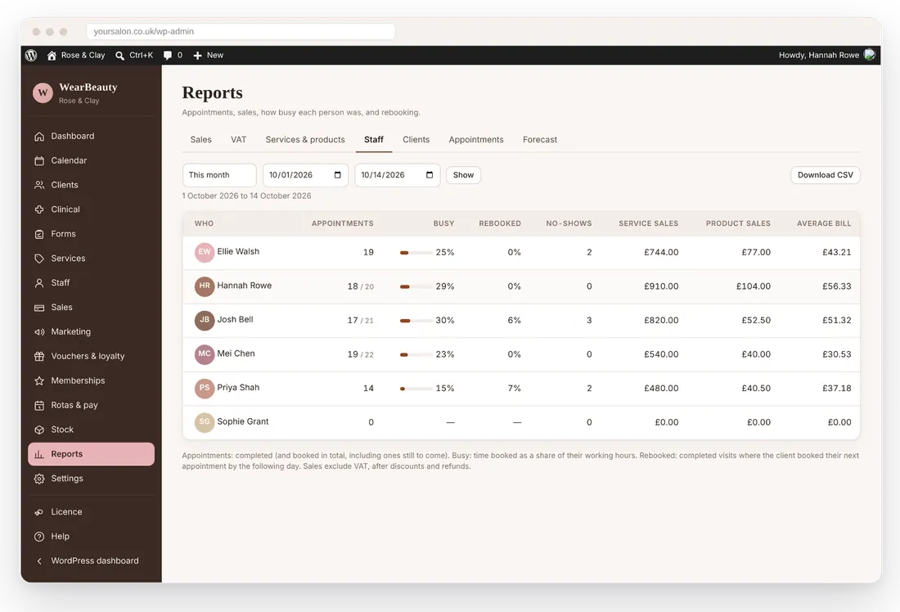
Task: Switch to the Sales report tab
Action: pos(201,140)
